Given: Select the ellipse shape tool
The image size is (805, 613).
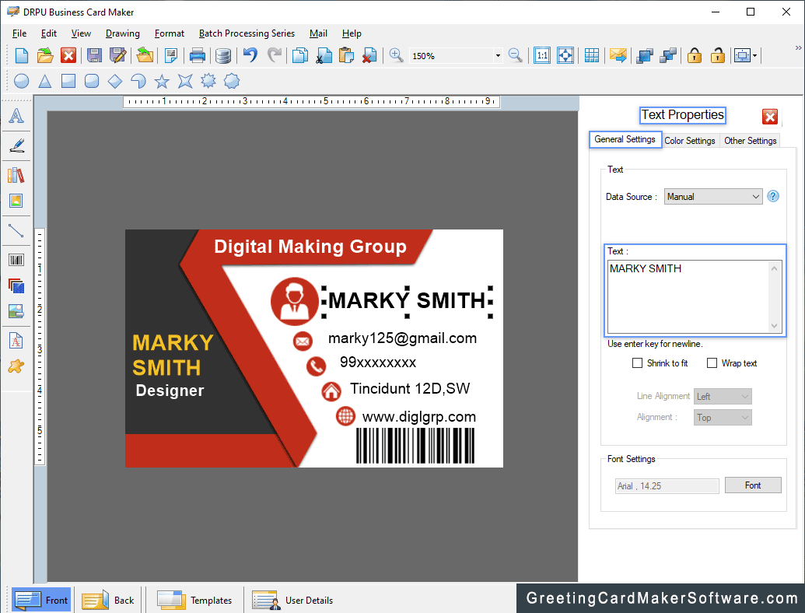Looking at the screenshot, I should (22, 81).
